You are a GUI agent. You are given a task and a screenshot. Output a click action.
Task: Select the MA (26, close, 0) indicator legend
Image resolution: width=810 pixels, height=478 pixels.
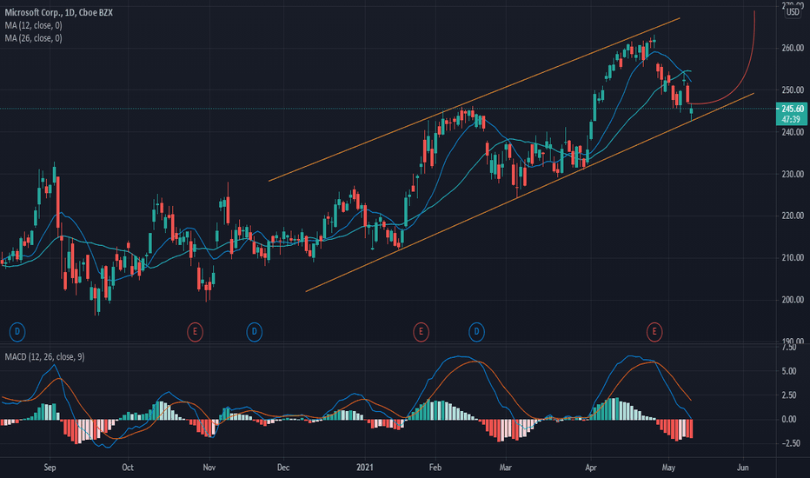pos(34,38)
